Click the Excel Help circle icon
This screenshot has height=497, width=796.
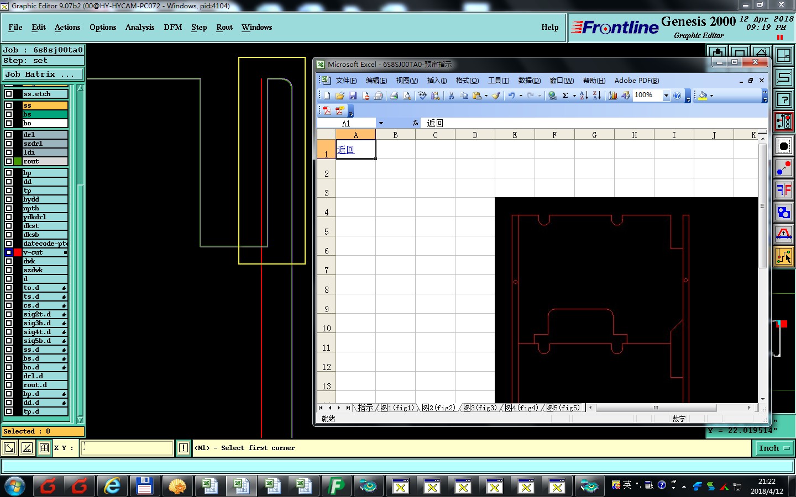click(677, 96)
